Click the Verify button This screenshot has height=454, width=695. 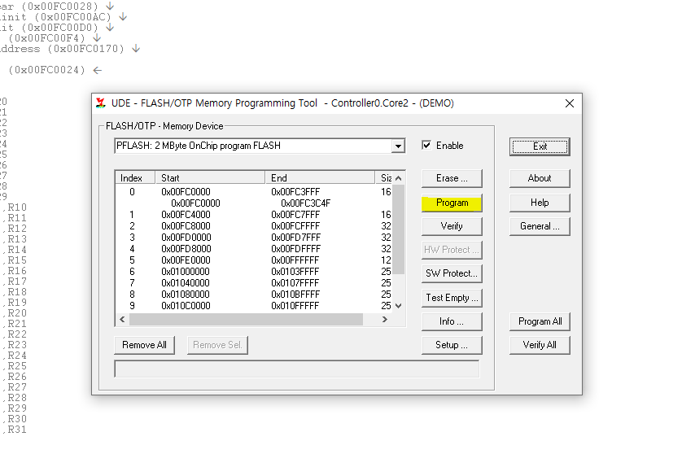[452, 226]
